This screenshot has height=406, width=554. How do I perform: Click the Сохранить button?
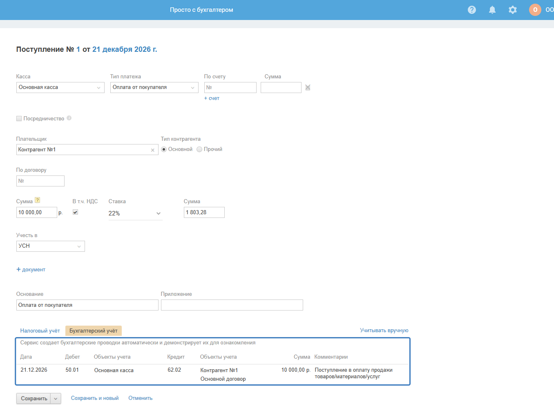[x=34, y=399]
